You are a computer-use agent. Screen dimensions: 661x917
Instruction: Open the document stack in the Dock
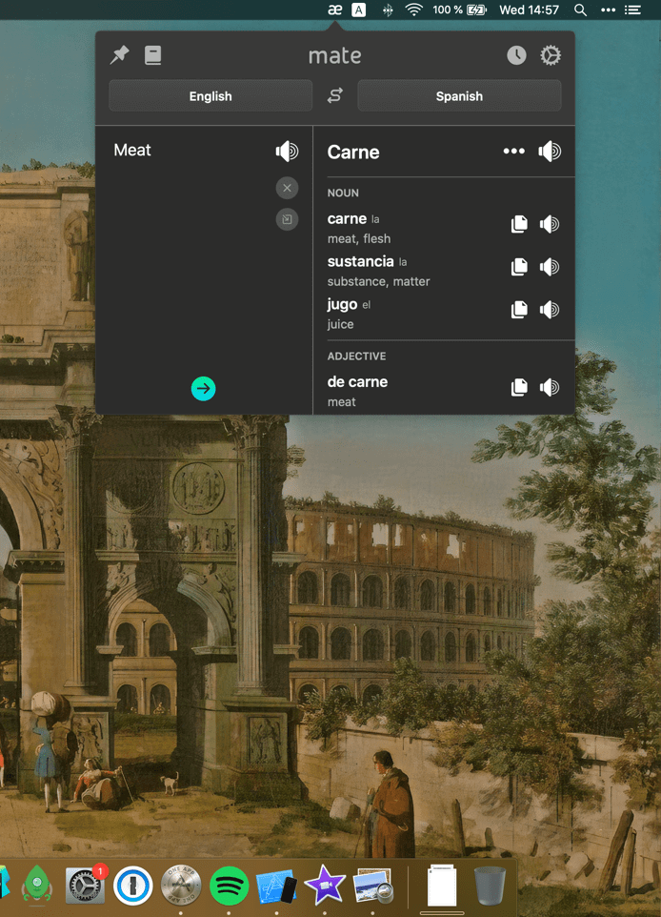[x=442, y=886]
